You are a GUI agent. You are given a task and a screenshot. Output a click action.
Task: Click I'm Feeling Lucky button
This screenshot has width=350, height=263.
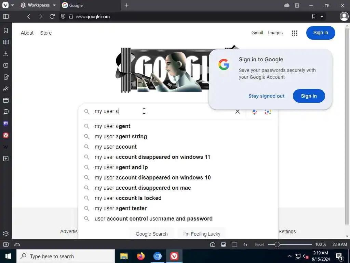202,234
